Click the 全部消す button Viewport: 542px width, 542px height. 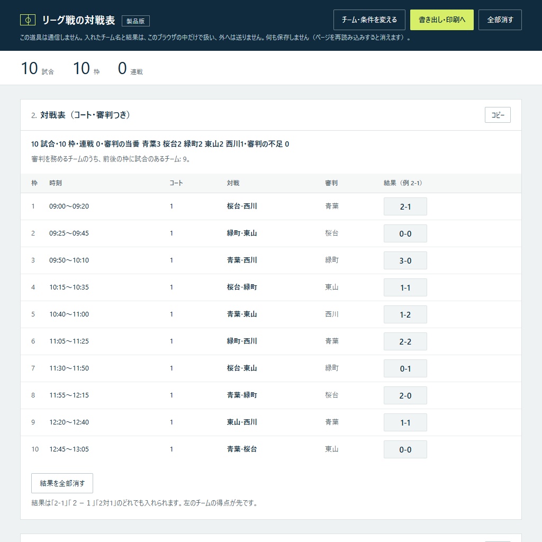click(500, 20)
